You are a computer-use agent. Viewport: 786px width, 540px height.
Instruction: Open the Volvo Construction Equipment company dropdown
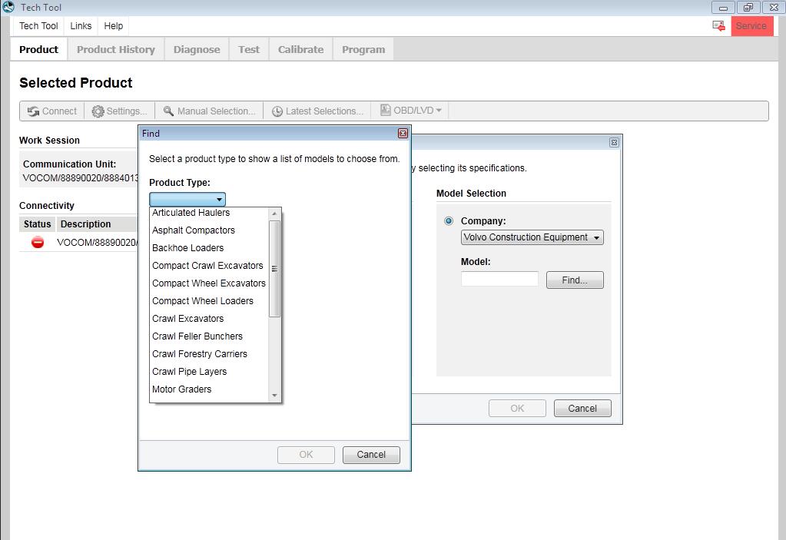532,237
